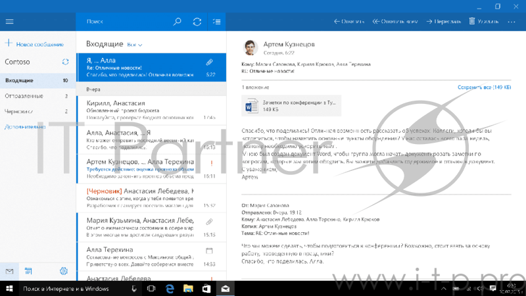
Task: Click calendar icon on Алла Терехина message
Action: pos(209,251)
